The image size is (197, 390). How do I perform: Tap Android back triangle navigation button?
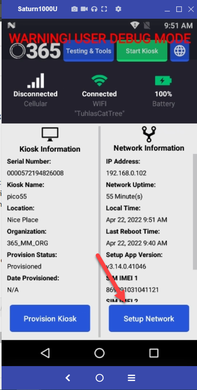[45, 353]
